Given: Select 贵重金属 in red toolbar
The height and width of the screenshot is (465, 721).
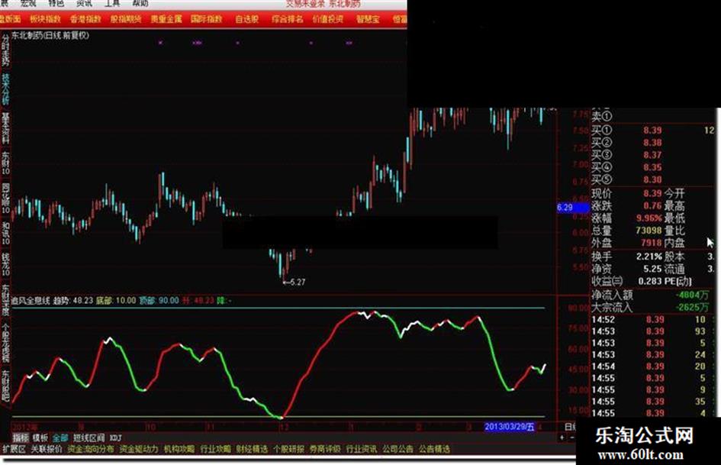Looking at the screenshot, I should coord(166,19).
